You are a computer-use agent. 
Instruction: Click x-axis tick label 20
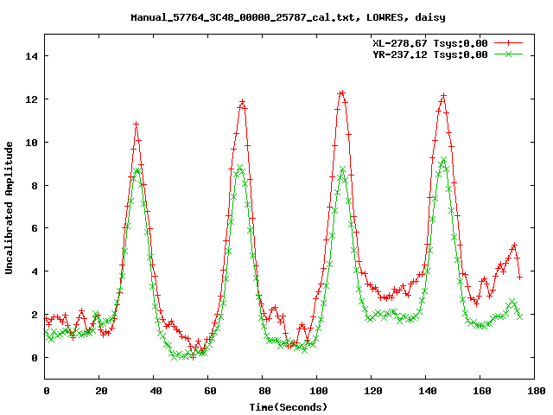tap(101, 391)
